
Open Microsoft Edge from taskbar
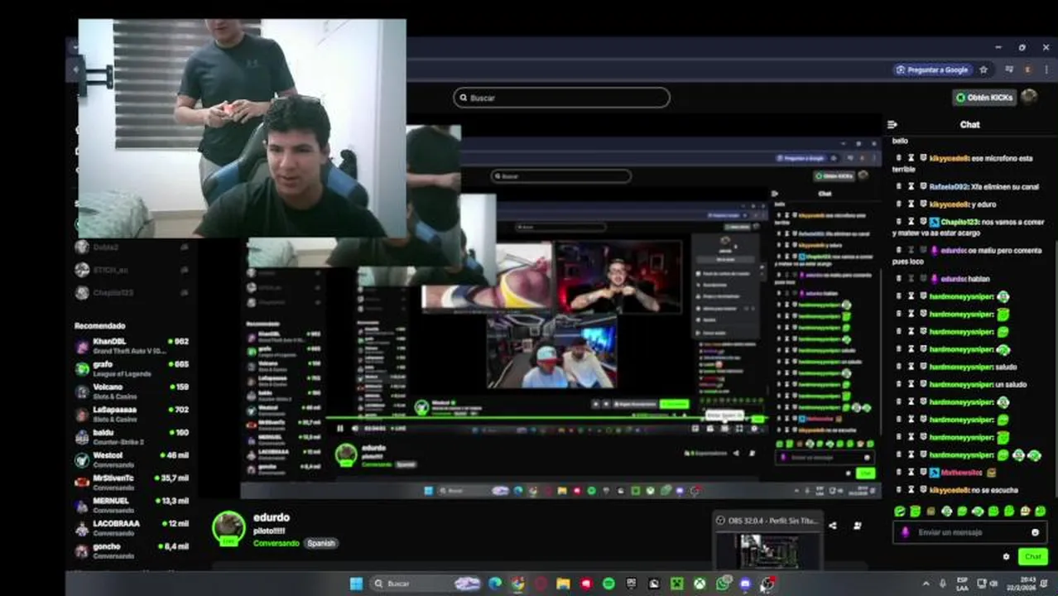point(495,584)
